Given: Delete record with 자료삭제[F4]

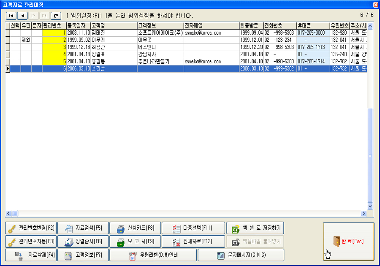Looking at the screenshot, I should pos(31,255).
